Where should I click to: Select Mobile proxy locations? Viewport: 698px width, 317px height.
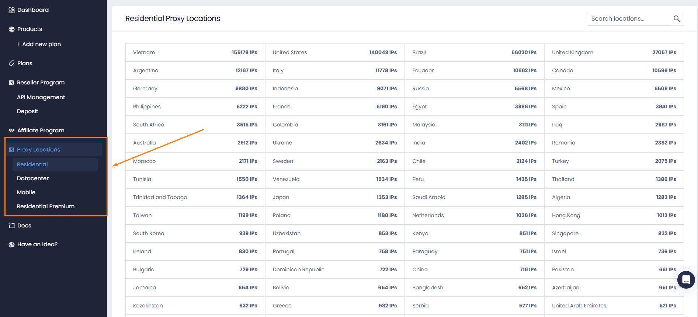click(26, 192)
